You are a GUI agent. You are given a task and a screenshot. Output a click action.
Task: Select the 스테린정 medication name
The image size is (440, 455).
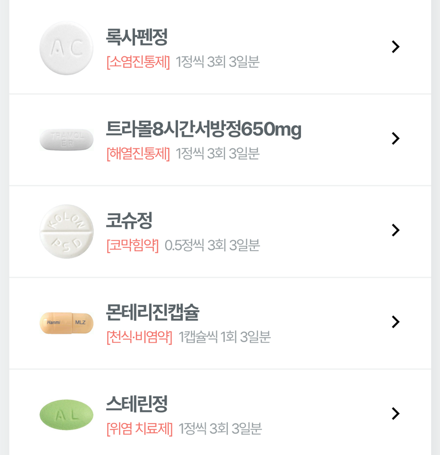137,404
